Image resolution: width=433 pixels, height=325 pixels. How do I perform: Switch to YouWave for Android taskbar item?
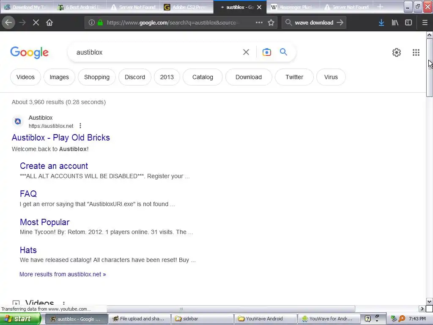pos(329,319)
